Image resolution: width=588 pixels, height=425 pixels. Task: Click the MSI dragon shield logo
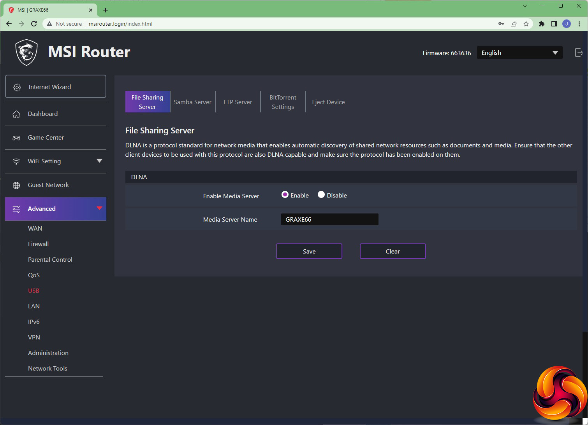click(26, 52)
